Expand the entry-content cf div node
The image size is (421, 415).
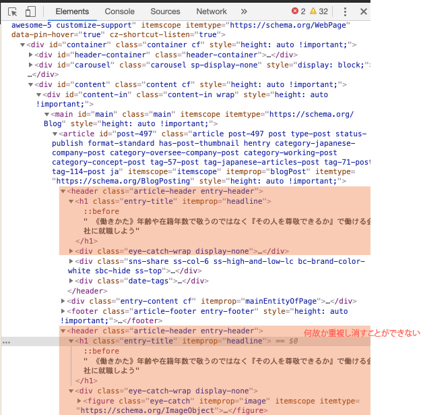coord(63,301)
